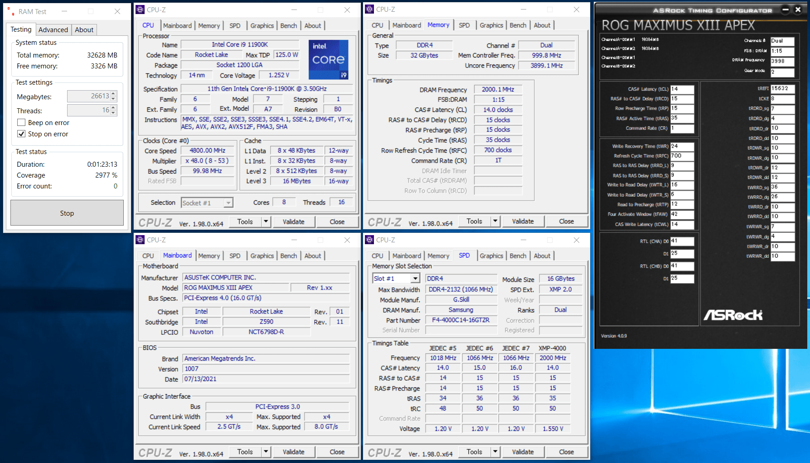Click CPU-Z app icon in CPU window title
Viewport: 810px width, 463px height.
click(x=141, y=10)
